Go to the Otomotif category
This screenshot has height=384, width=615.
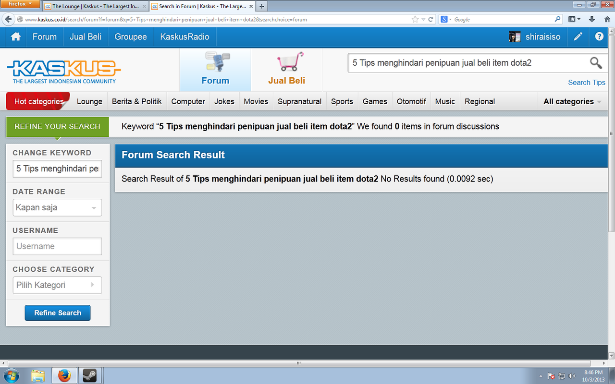411,101
